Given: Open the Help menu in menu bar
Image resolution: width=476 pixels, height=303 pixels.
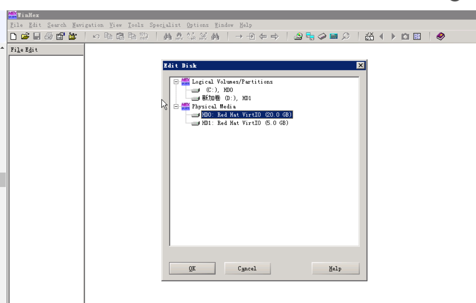Looking at the screenshot, I should tap(245, 25).
